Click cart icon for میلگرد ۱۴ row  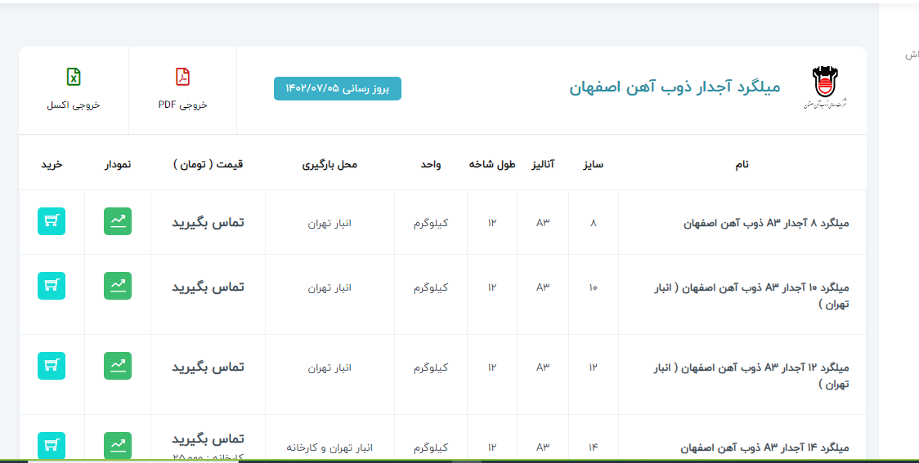coord(52,445)
